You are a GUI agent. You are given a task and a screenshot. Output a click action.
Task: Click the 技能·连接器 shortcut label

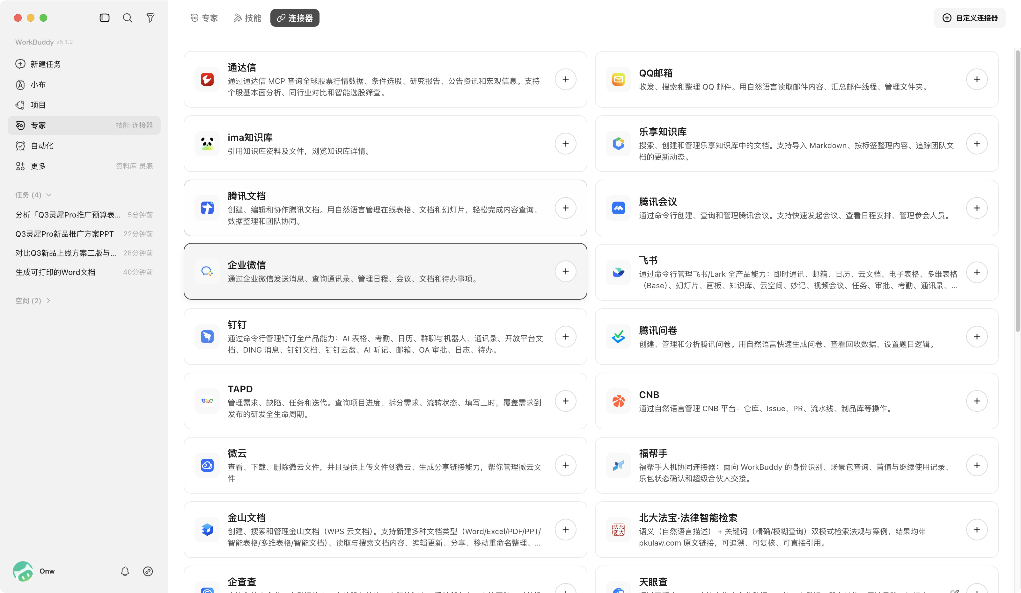134,125
